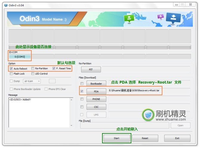
Task: Click the Reset button
Action: pyautogui.click(x=145, y=138)
